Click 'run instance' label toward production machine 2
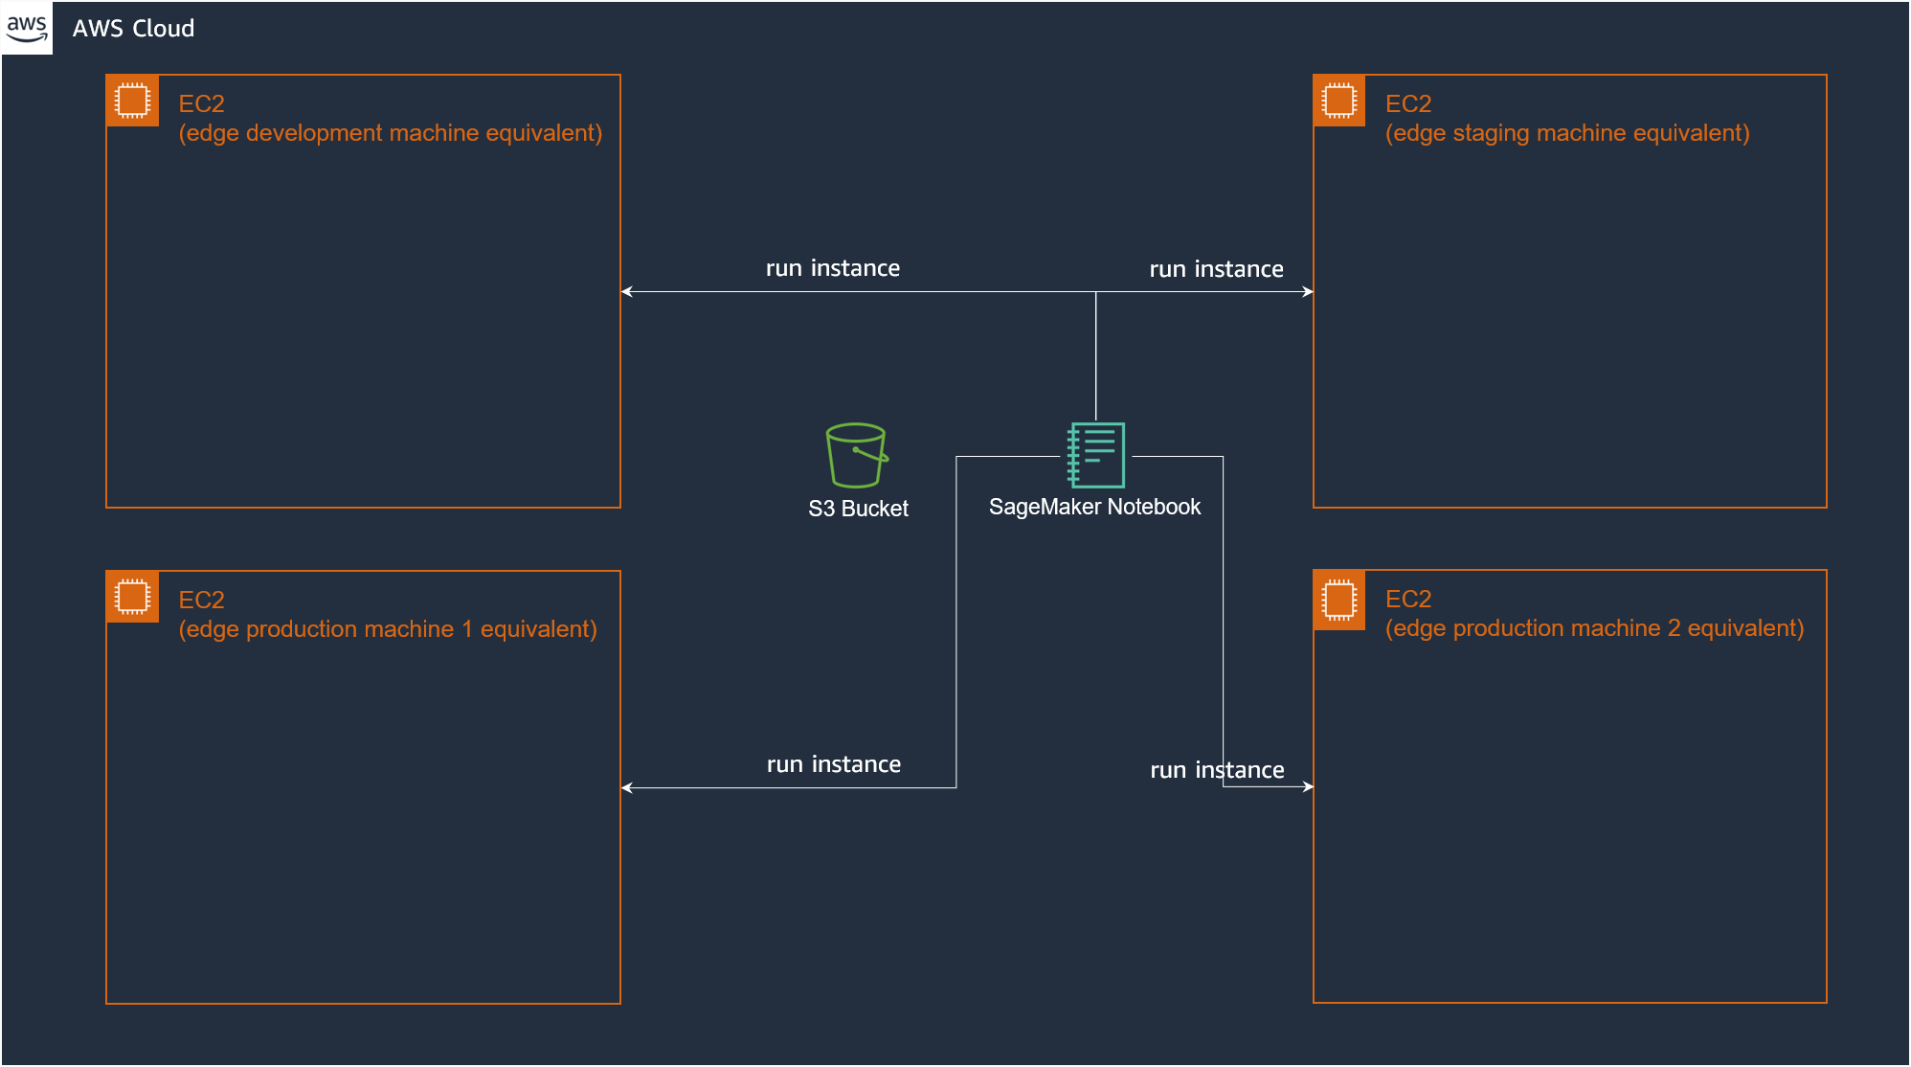This screenshot has width=1911, height=1067. pyautogui.click(x=1217, y=770)
